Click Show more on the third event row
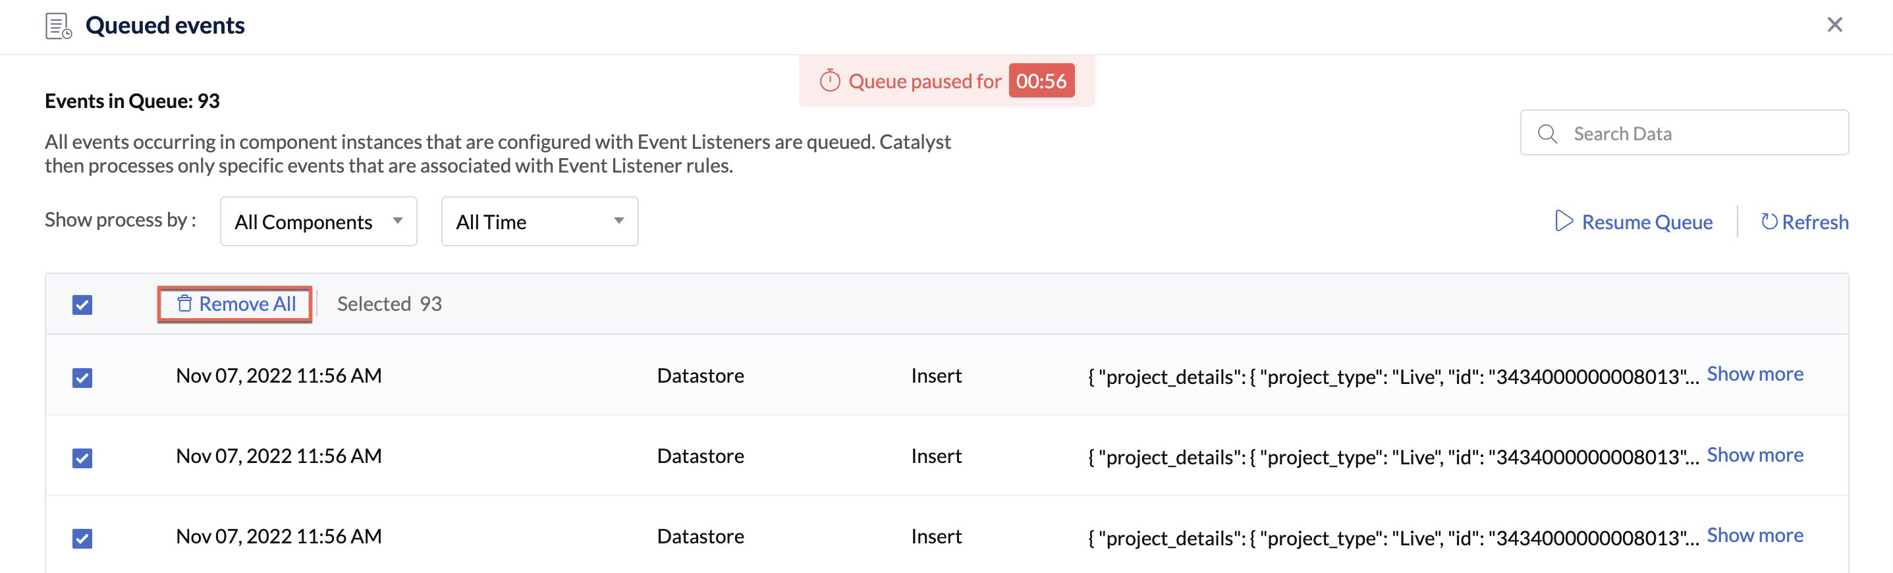Image resolution: width=1893 pixels, height=573 pixels. coord(1754,535)
